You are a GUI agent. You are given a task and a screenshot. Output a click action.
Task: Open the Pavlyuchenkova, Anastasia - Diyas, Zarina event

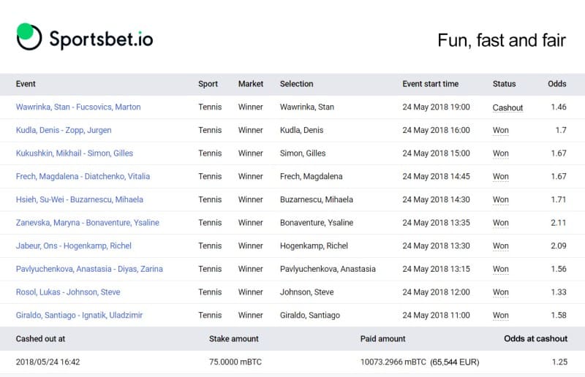click(x=89, y=269)
